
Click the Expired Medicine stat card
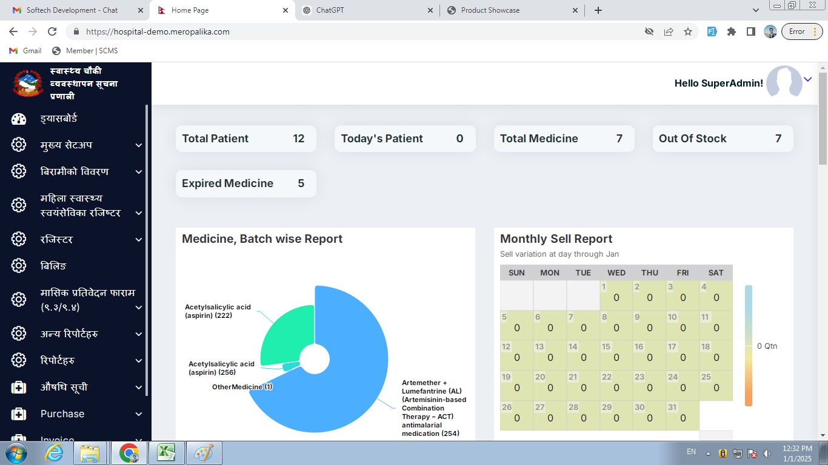[x=245, y=183]
